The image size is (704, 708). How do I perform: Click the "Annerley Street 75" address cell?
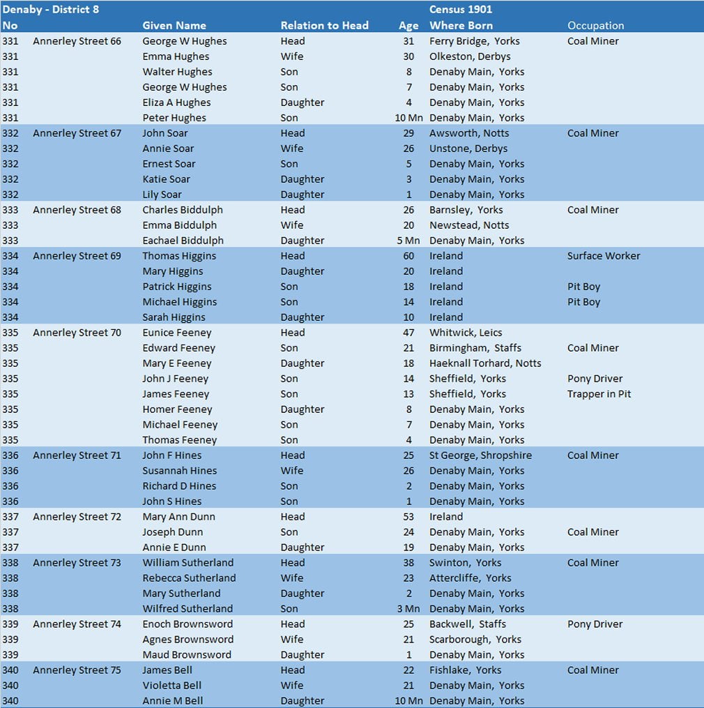(77, 670)
